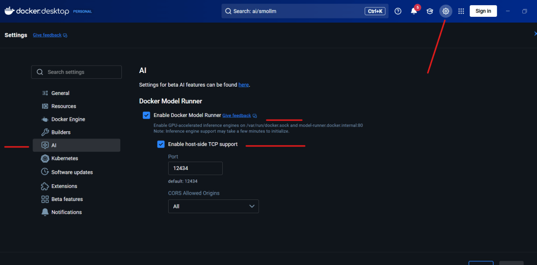Click the magnifier icon in Search settings
The width and height of the screenshot is (537, 265).
[x=40, y=72]
